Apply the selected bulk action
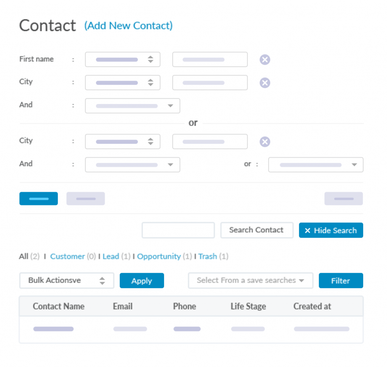387x367 pixels. [x=142, y=281]
